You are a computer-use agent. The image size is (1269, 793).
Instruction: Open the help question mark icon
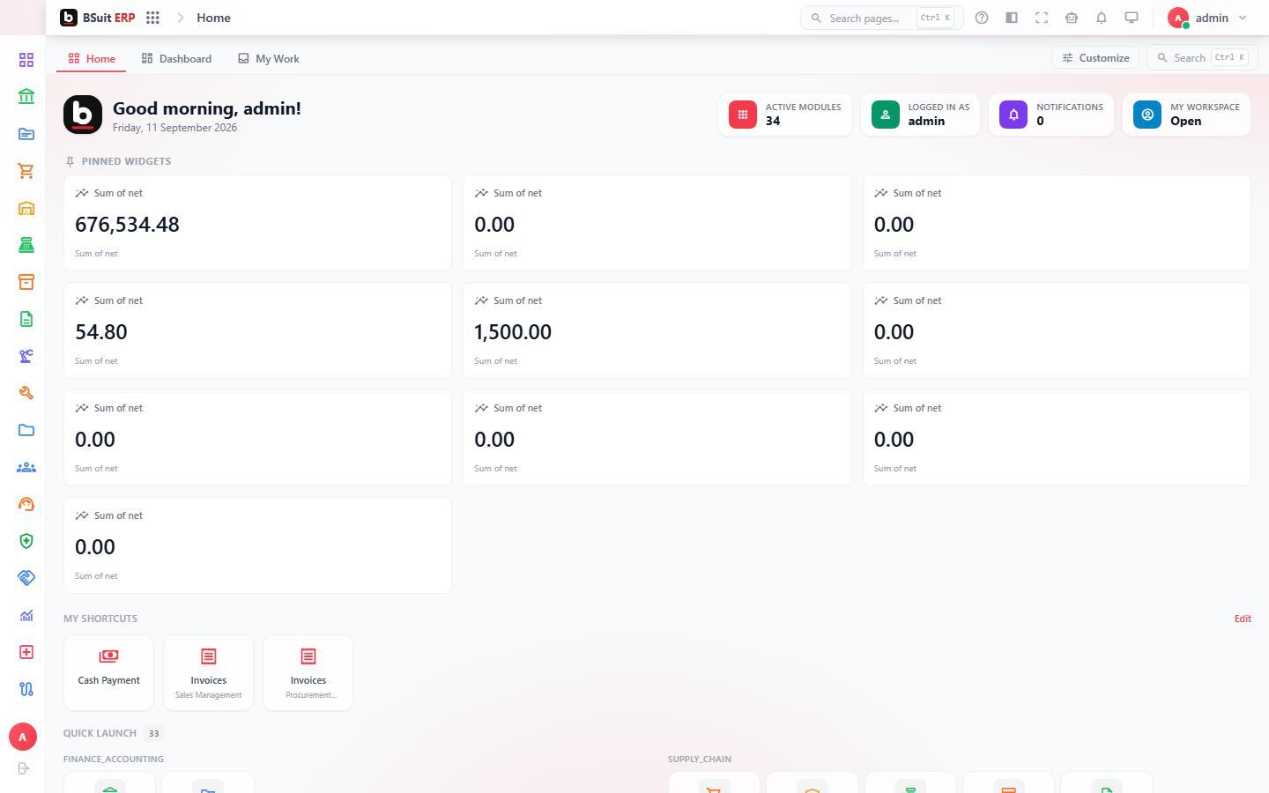tap(982, 18)
